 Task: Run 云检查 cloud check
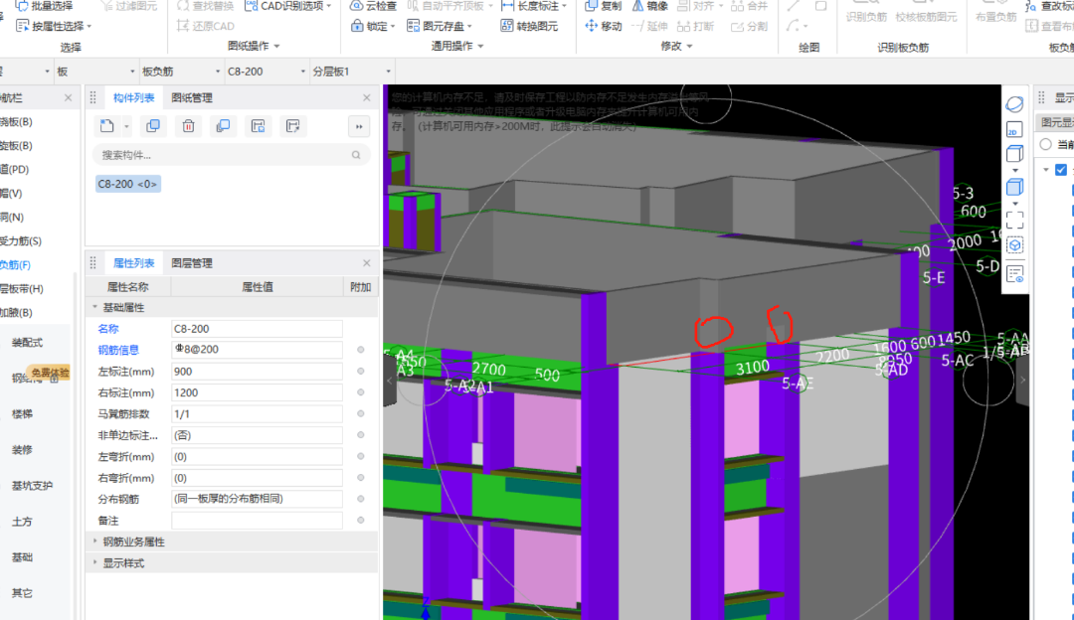pyautogui.click(x=373, y=6)
